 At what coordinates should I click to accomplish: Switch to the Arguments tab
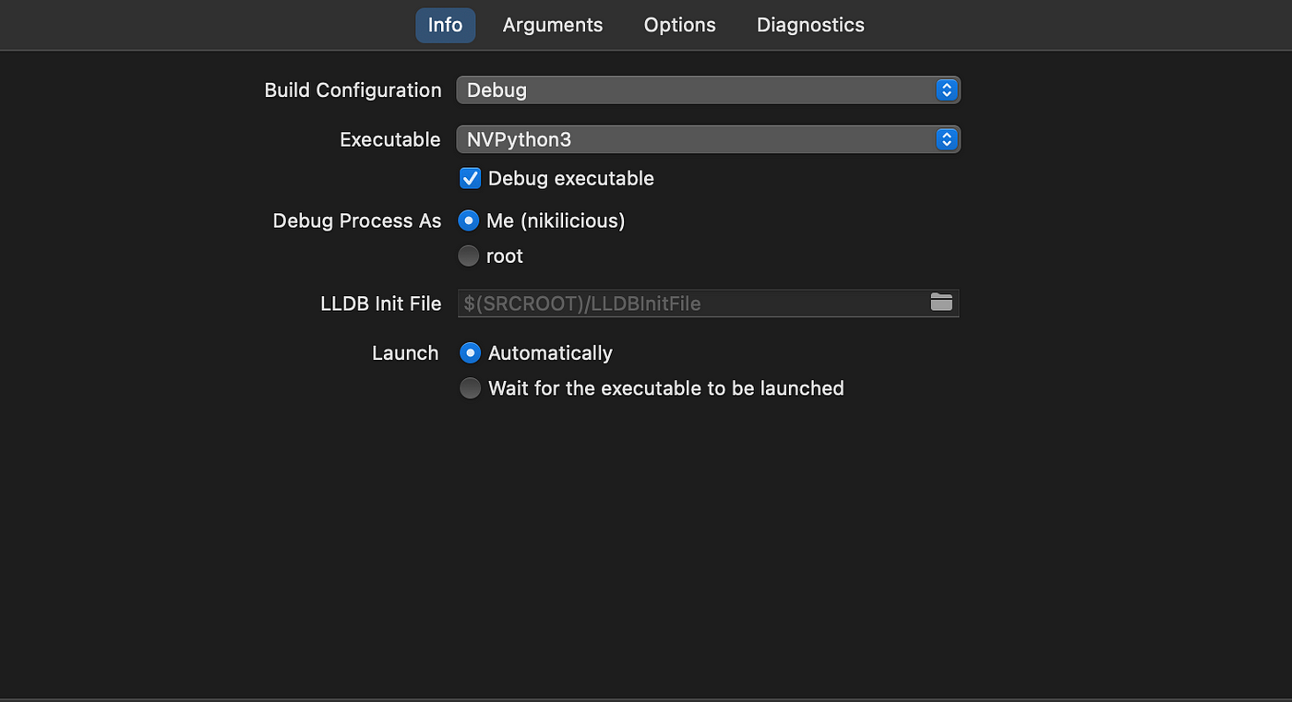[553, 25]
